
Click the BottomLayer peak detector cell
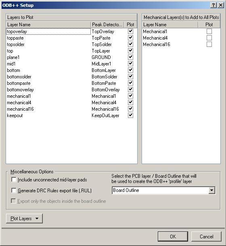click(x=104, y=70)
